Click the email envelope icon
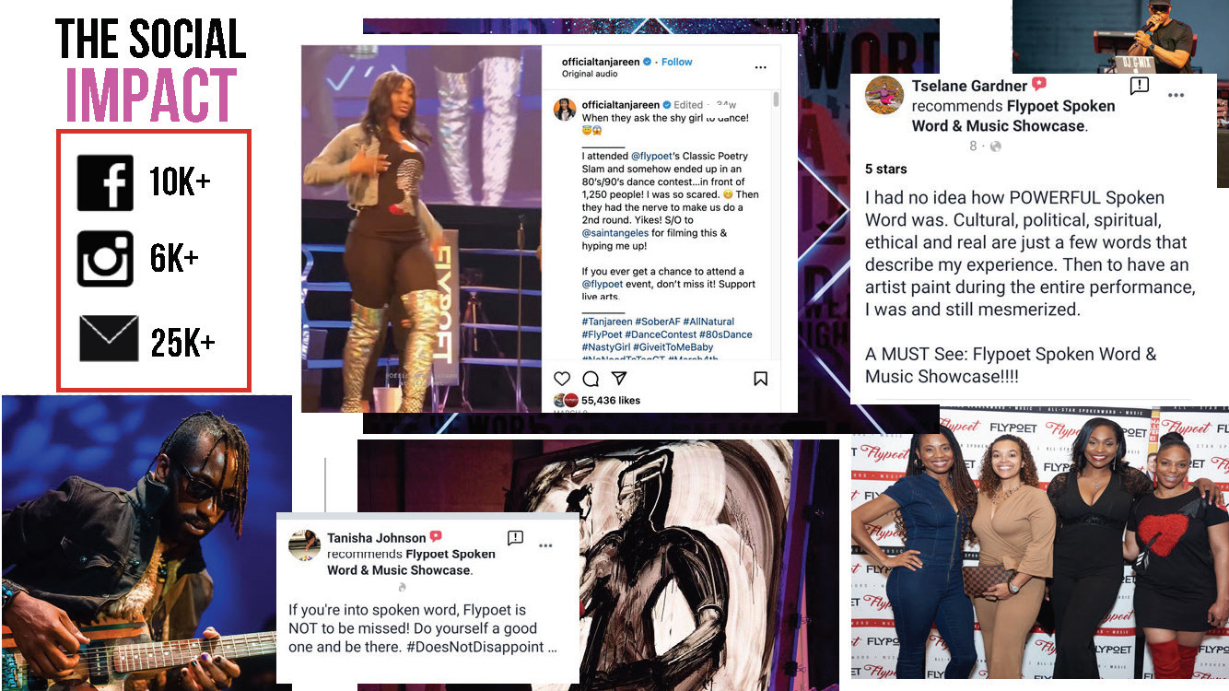 [x=109, y=338]
